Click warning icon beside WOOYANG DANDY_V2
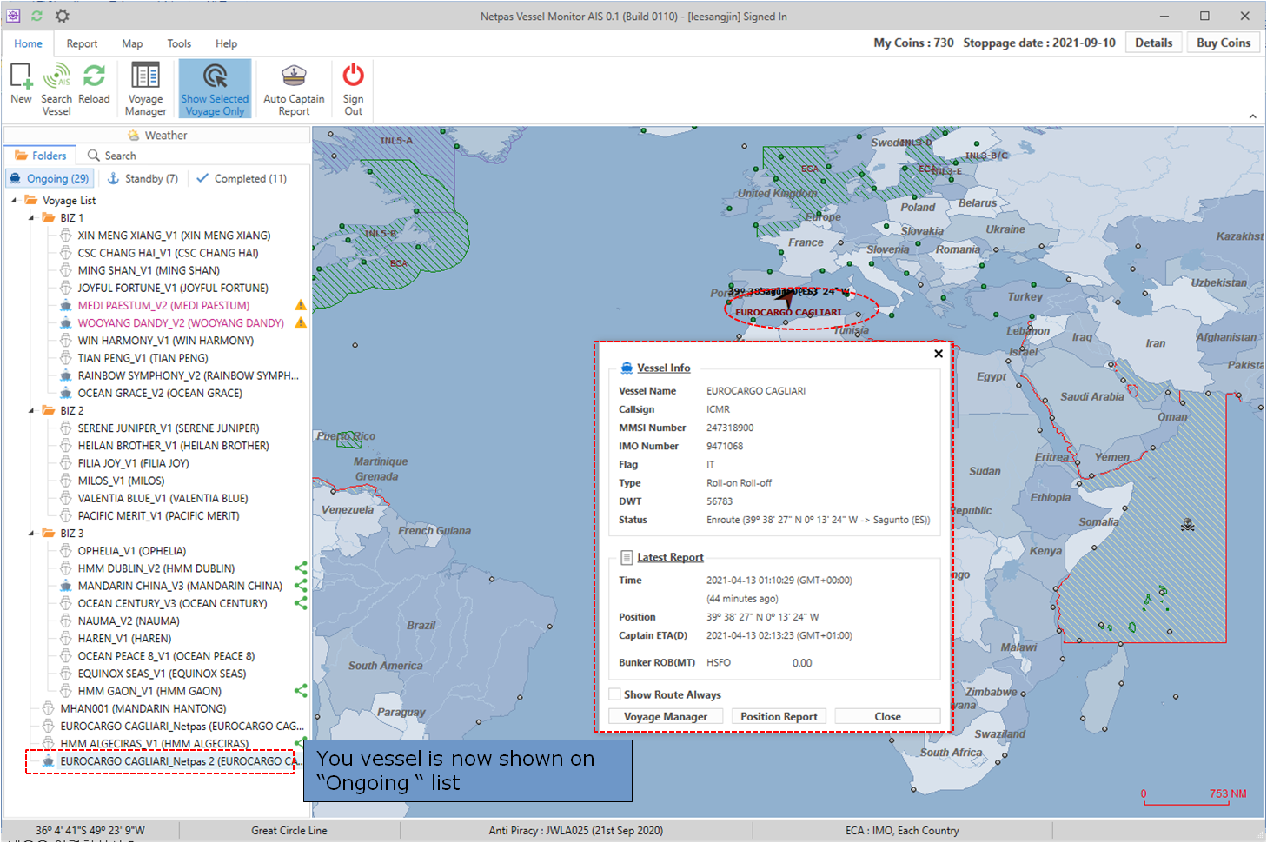Image resolution: width=1267 pixels, height=843 pixels. pyautogui.click(x=300, y=322)
